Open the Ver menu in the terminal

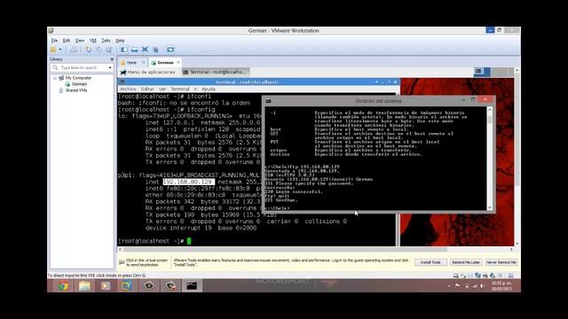(162, 89)
